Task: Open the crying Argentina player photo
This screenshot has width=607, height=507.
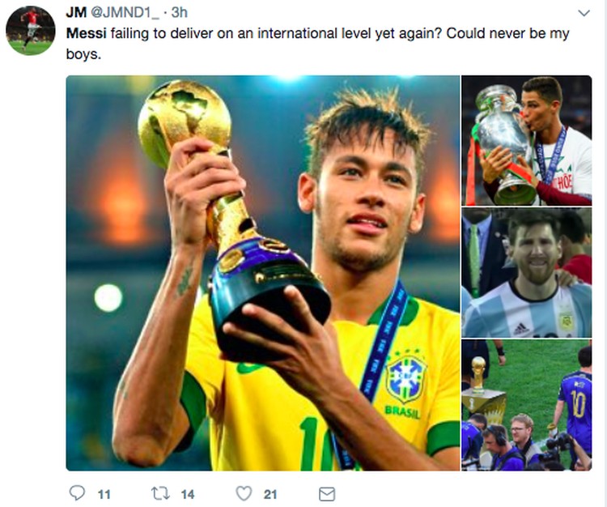Action: 527,273
